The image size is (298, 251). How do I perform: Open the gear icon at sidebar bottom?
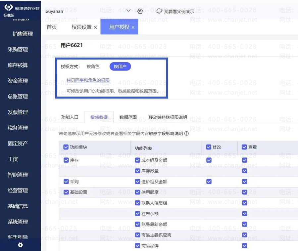pyautogui.click(x=20, y=245)
